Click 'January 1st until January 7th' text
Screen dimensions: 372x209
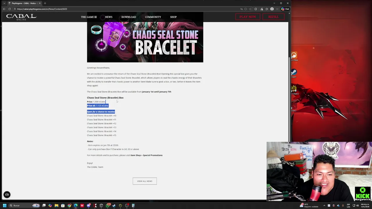coord(157,92)
